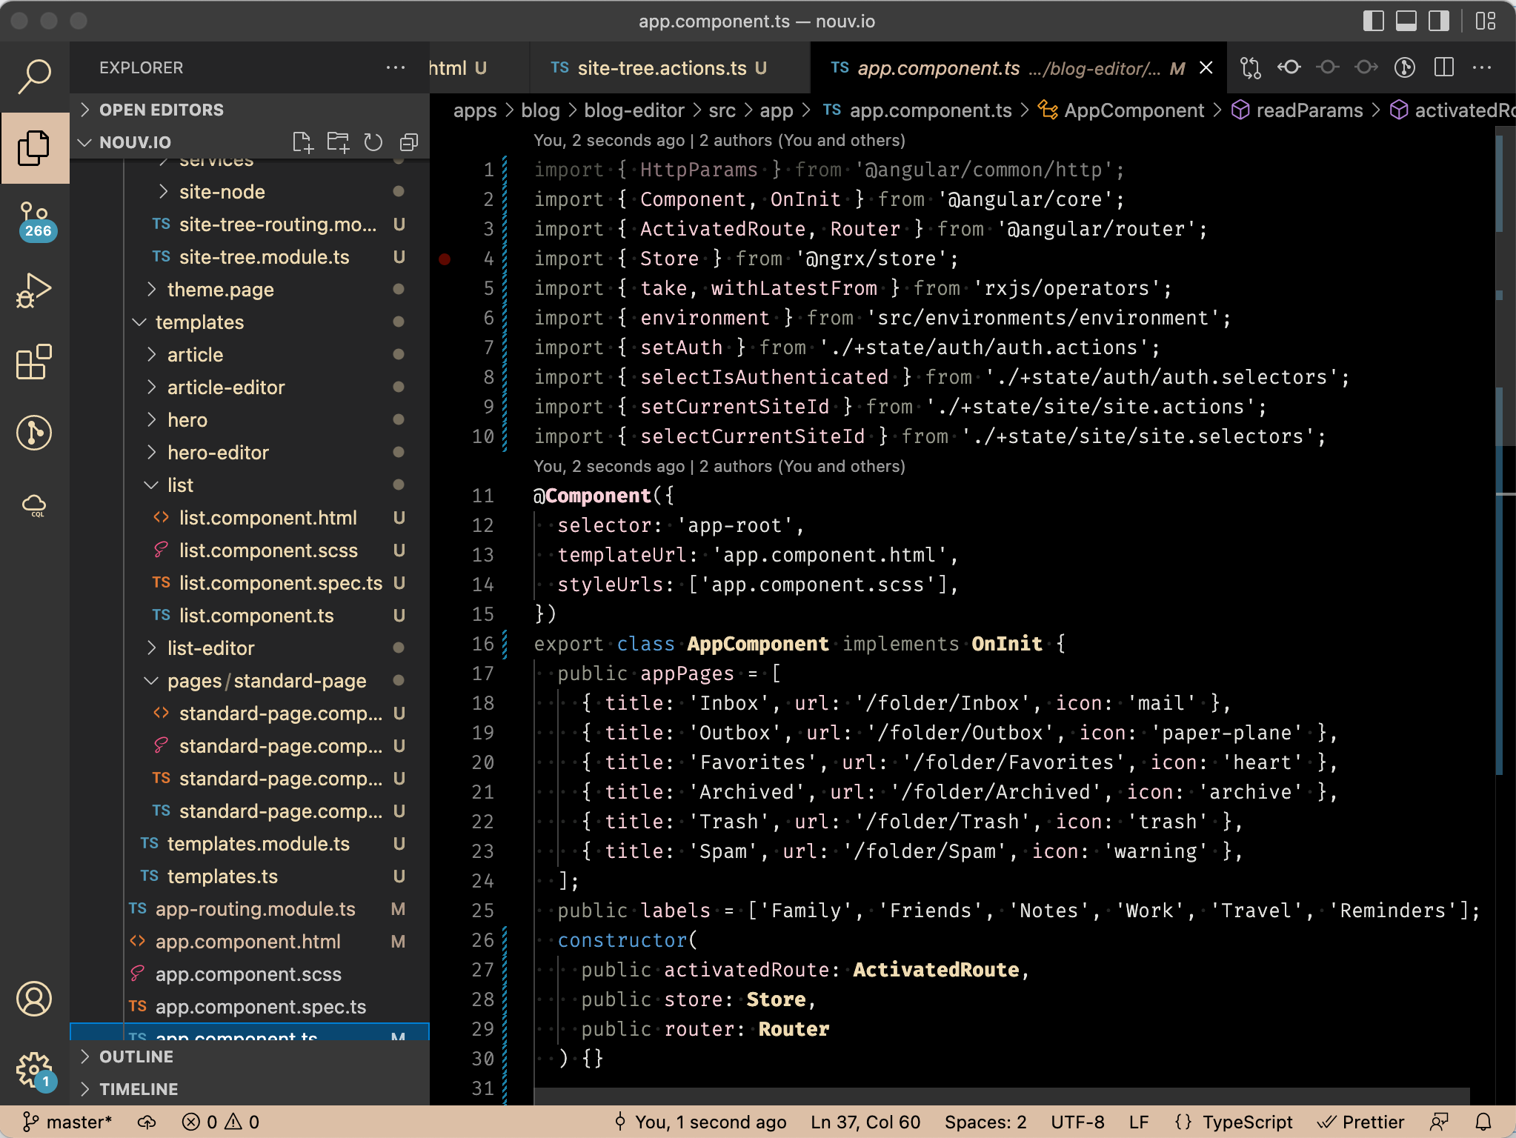The height and width of the screenshot is (1138, 1516).
Task: Split the editor to the right
Action: coord(1443,68)
